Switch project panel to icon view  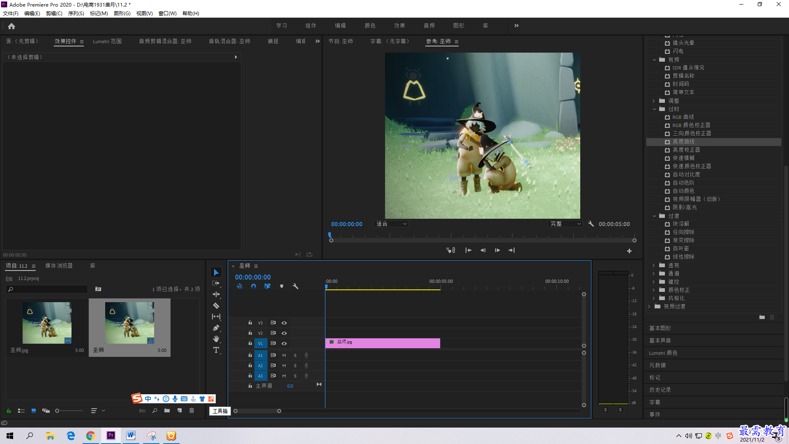[34, 411]
